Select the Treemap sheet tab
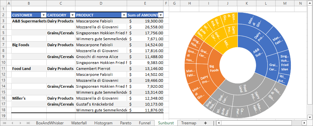 (189, 123)
